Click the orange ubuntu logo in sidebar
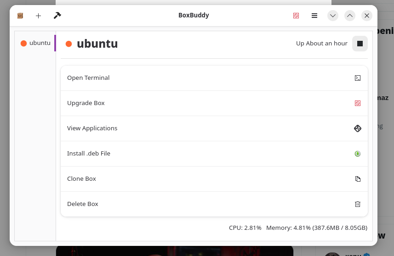Image resolution: width=394 pixels, height=256 pixels. point(23,44)
